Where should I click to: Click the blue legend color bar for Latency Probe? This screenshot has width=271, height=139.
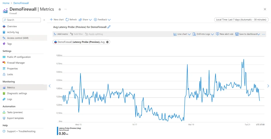point(57,131)
